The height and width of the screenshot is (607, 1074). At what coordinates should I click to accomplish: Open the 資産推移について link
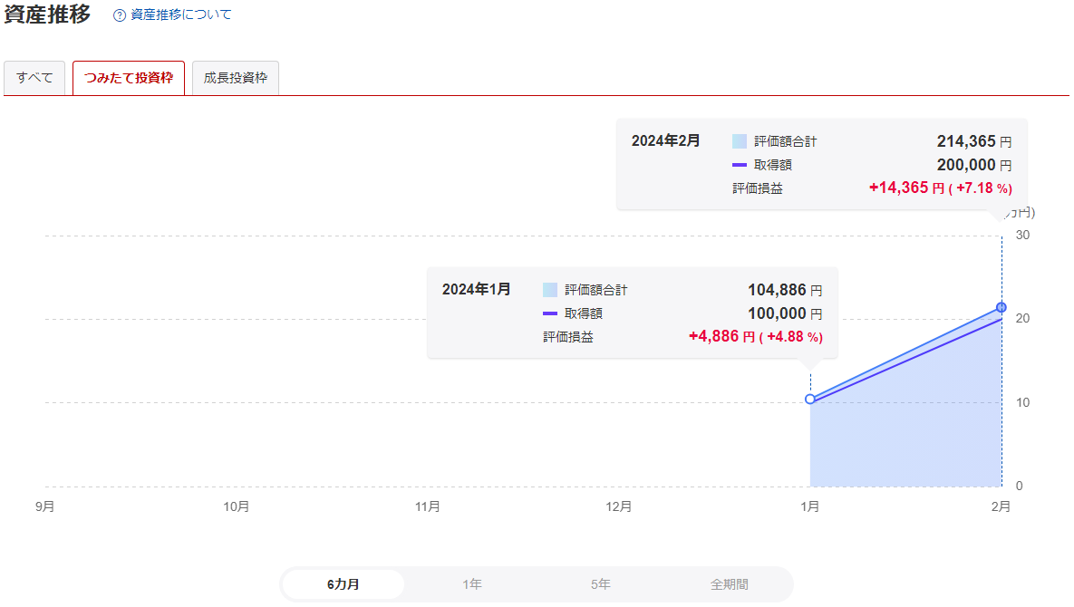(180, 15)
